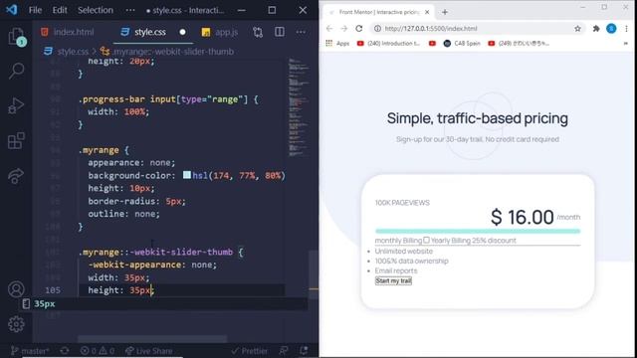The image size is (637, 358).
Task: Click the Start my trail button
Action: [x=393, y=280]
